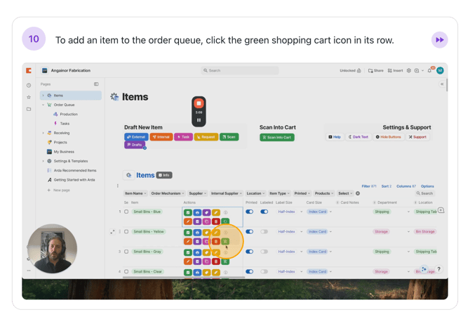Toggle the Pages sidebar panel icon
Viewport: 470px width, 324px height.
click(96, 84)
